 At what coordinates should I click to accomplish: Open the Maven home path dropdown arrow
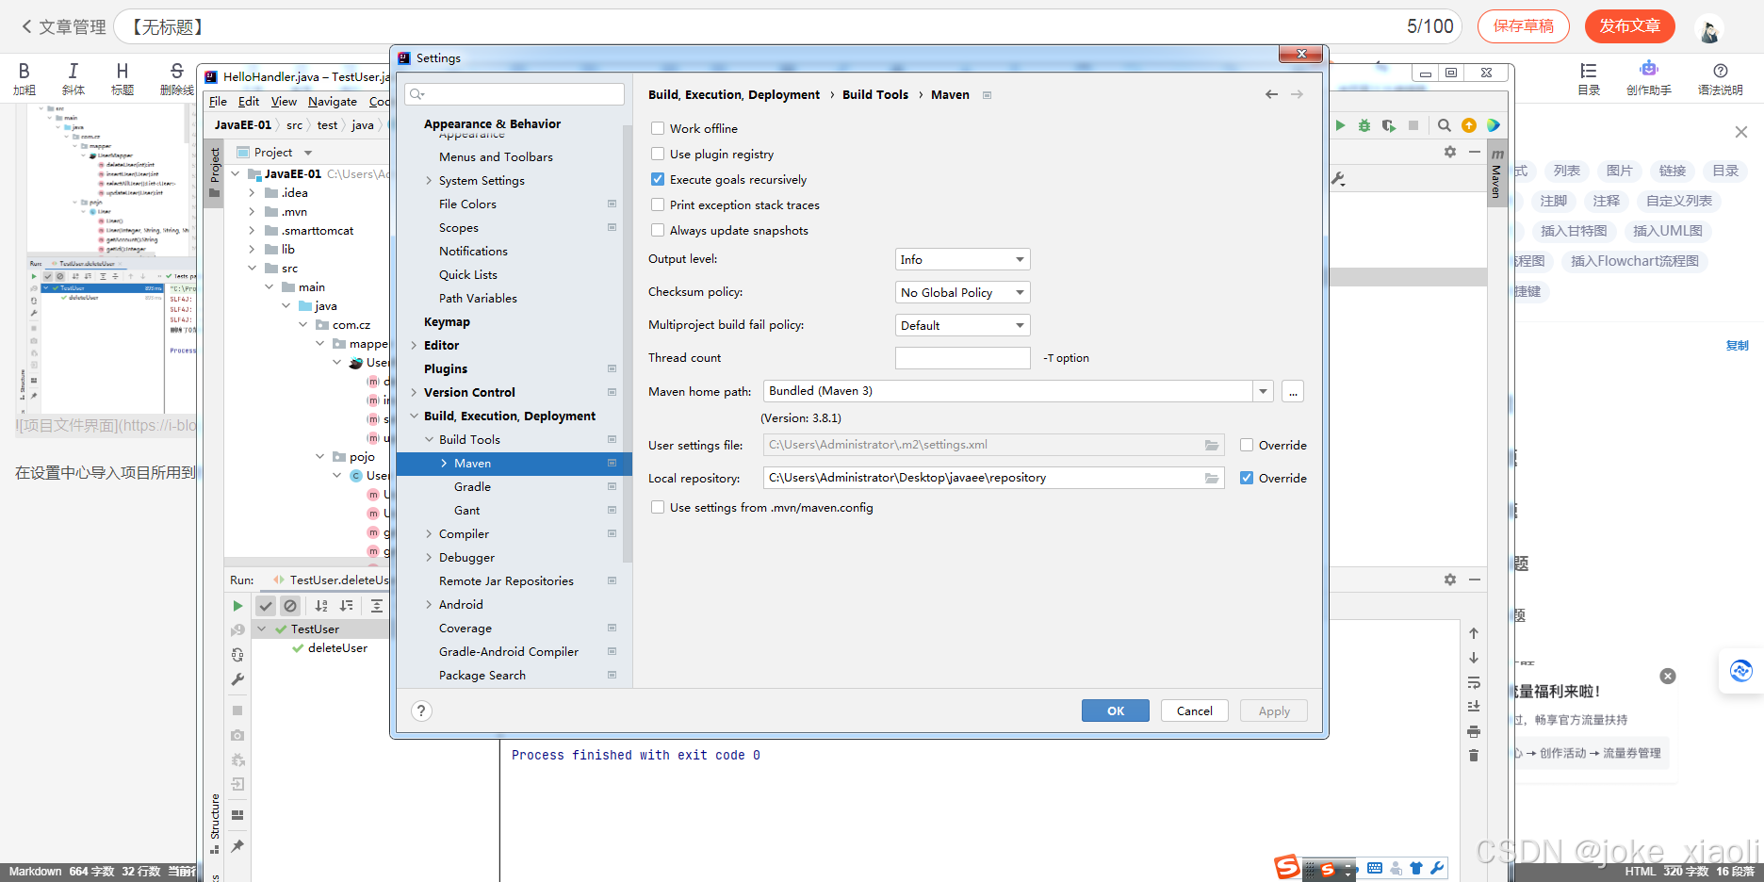pyautogui.click(x=1263, y=391)
